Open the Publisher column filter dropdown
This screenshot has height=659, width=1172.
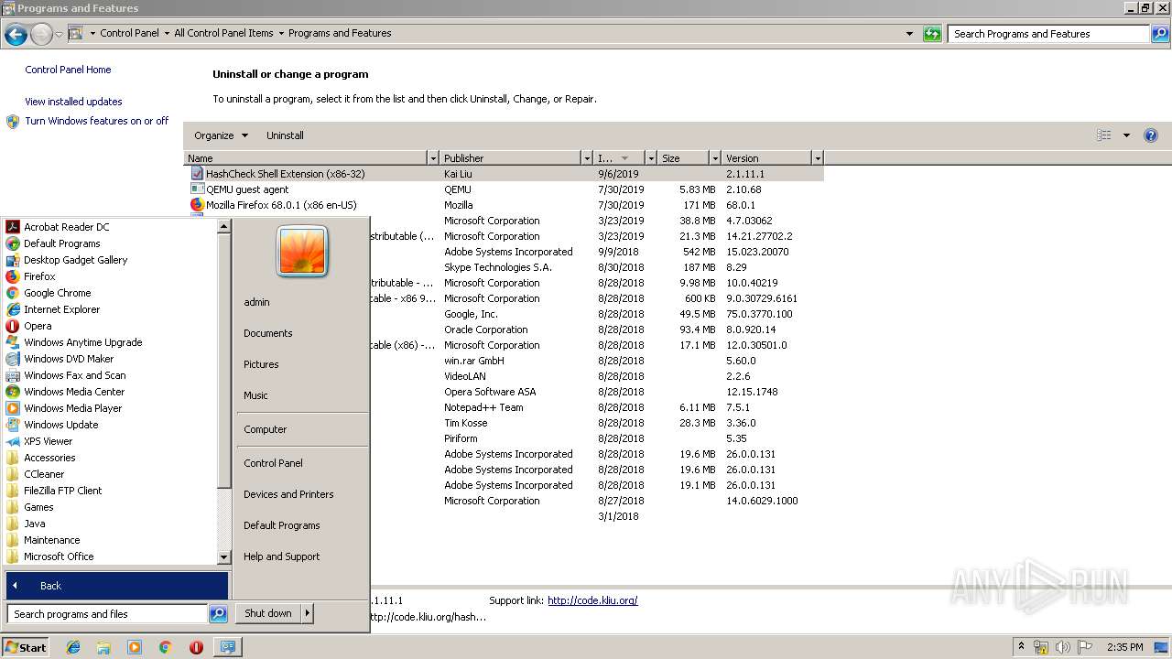tap(587, 158)
